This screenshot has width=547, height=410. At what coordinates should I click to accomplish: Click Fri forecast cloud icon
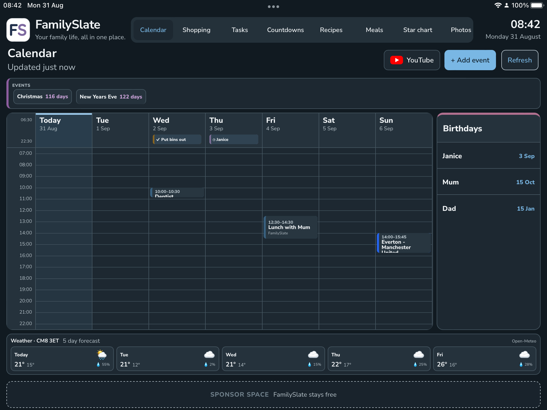pos(524,354)
